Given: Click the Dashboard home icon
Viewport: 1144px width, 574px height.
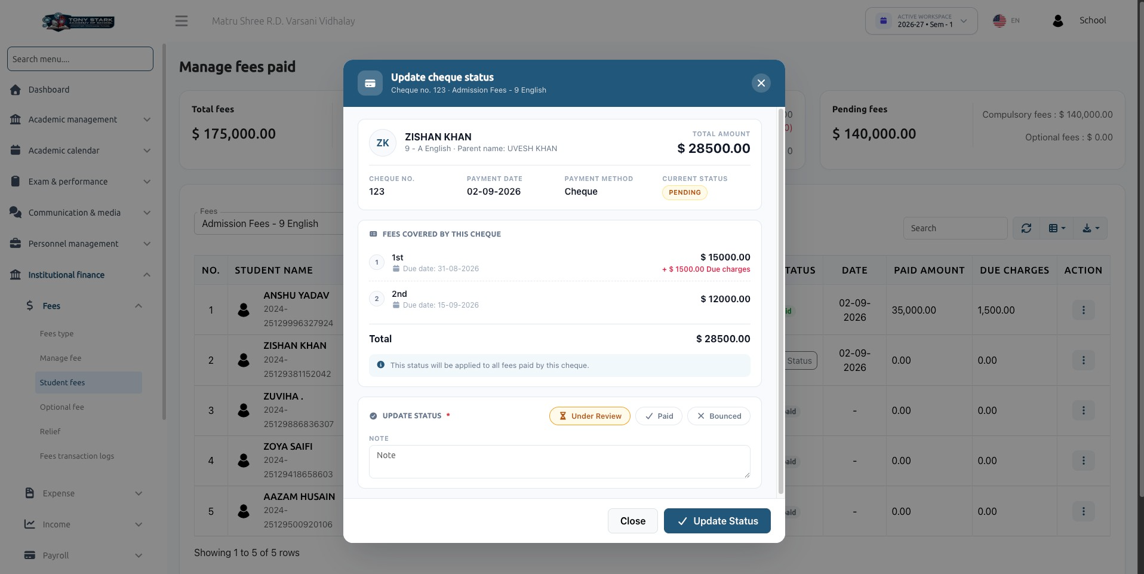Looking at the screenshot, I should 16,90.
